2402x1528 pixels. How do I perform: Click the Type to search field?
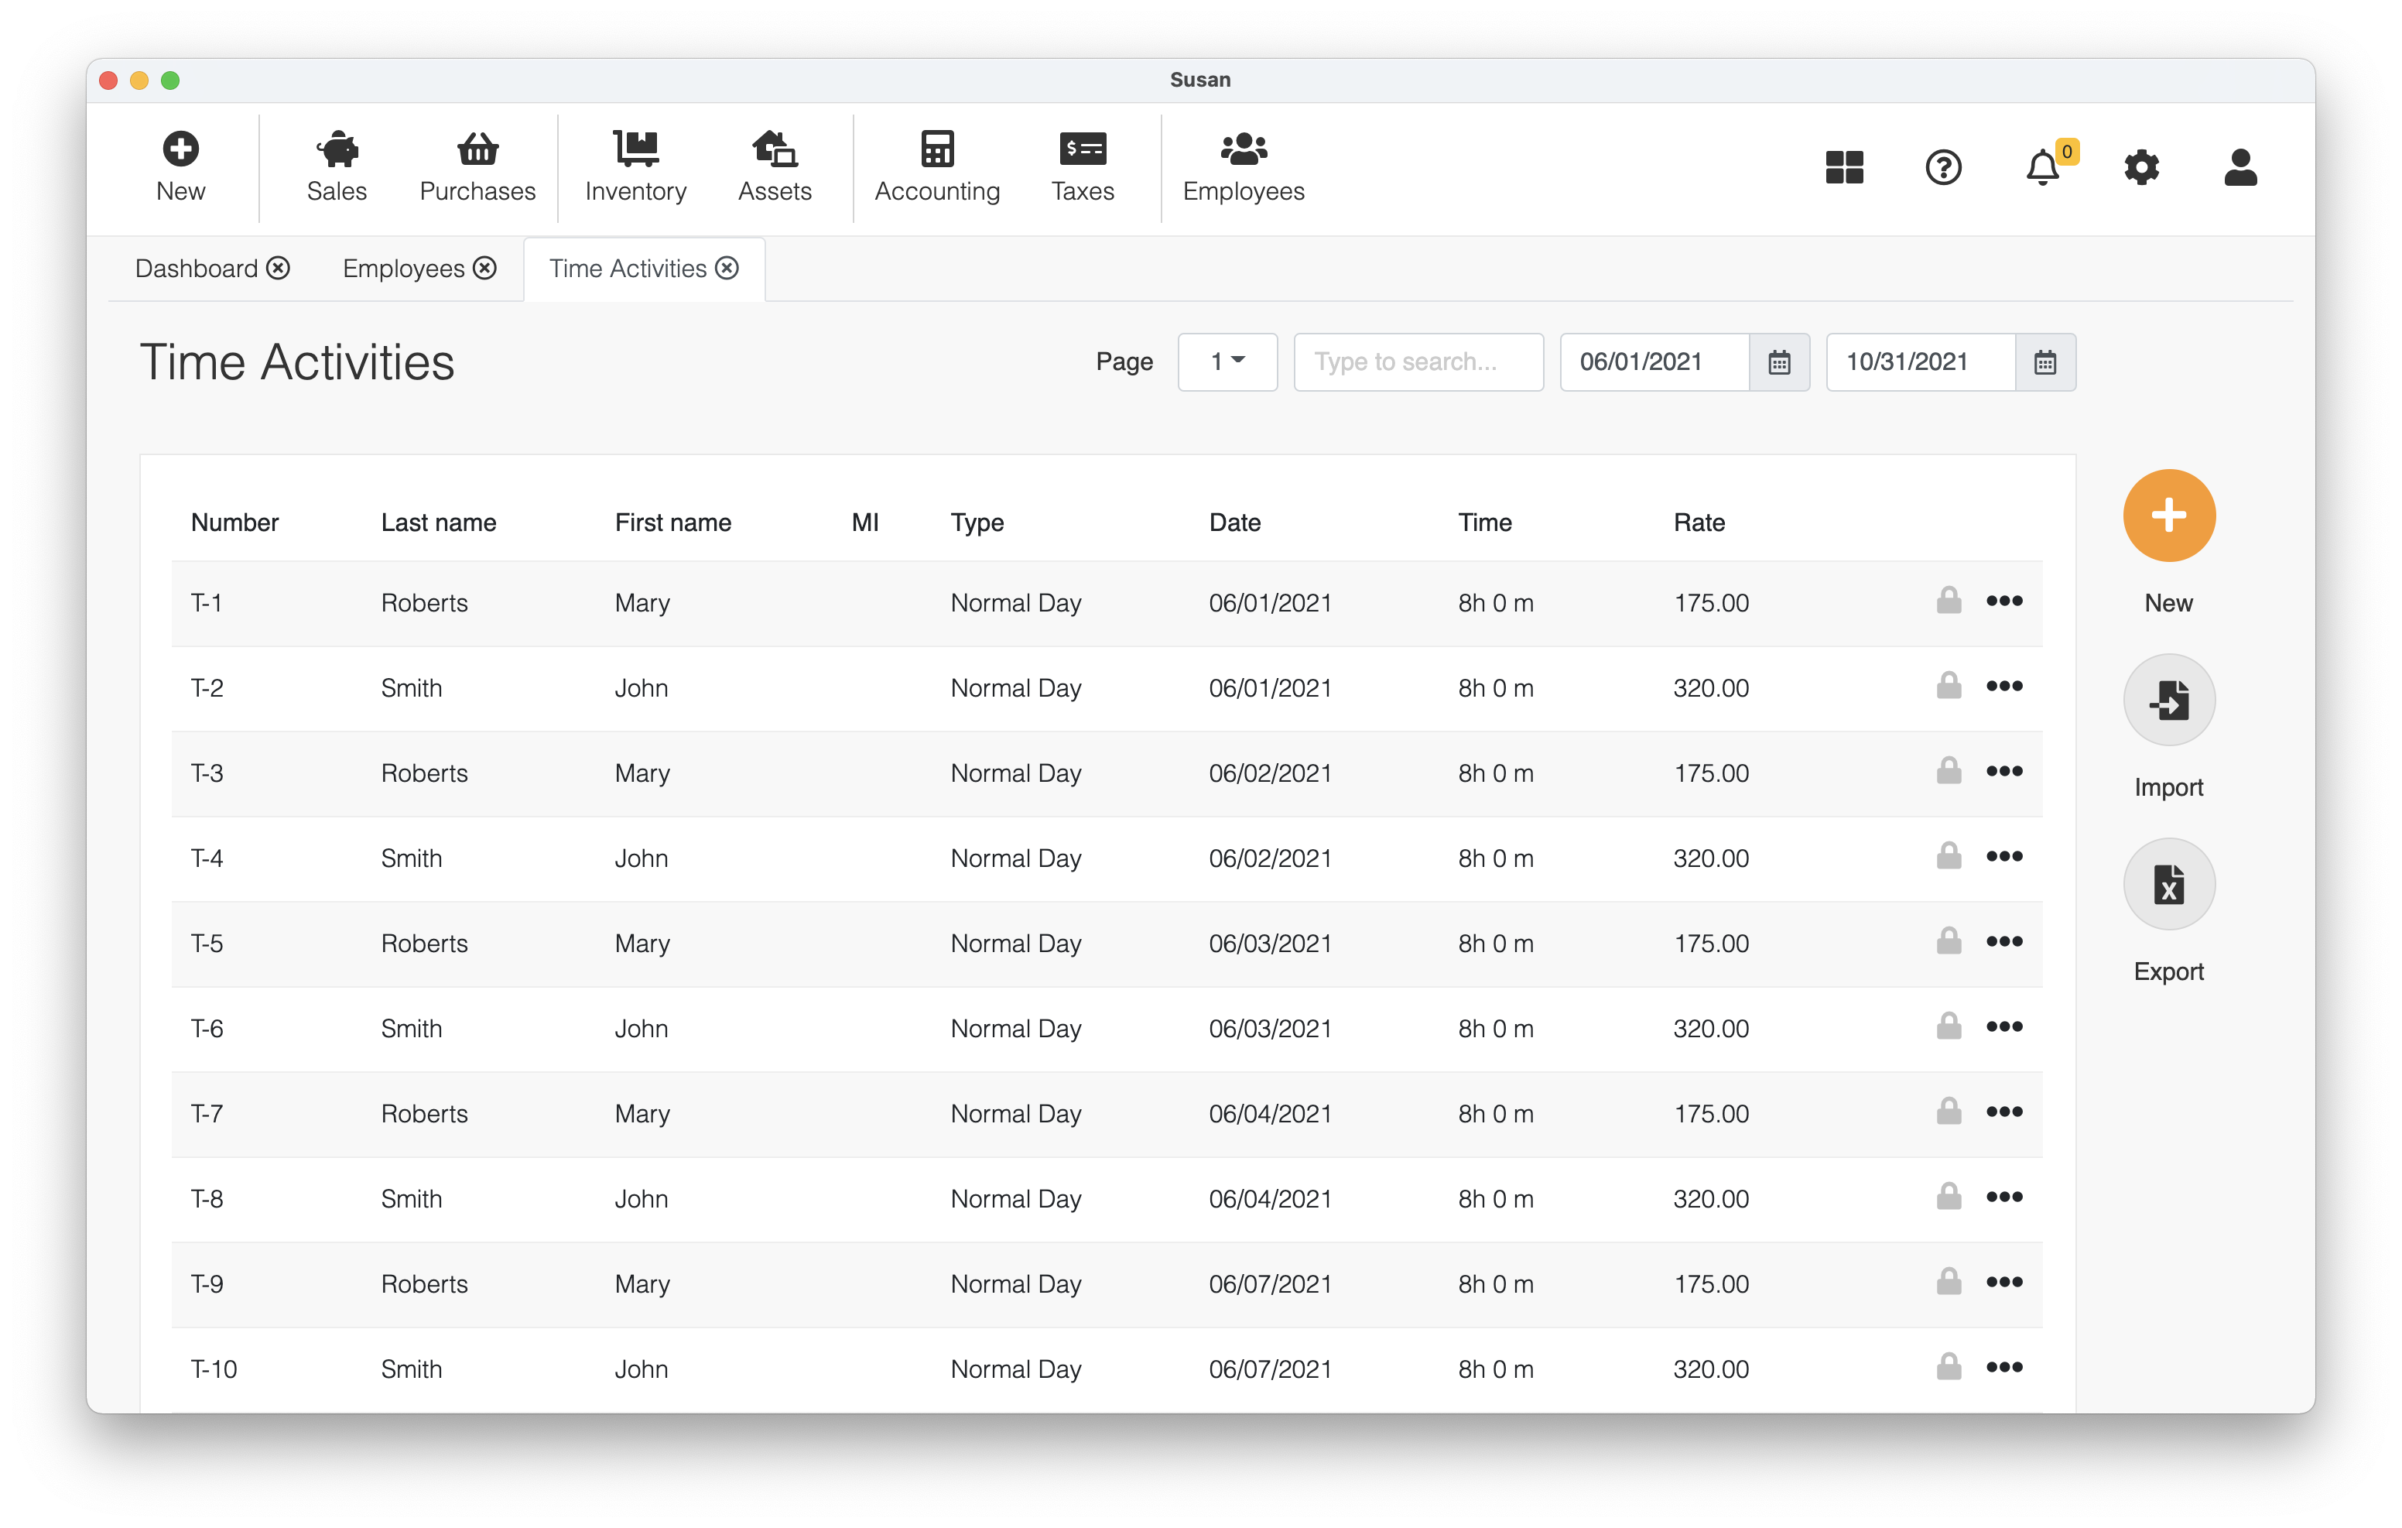pos(1418,361)
